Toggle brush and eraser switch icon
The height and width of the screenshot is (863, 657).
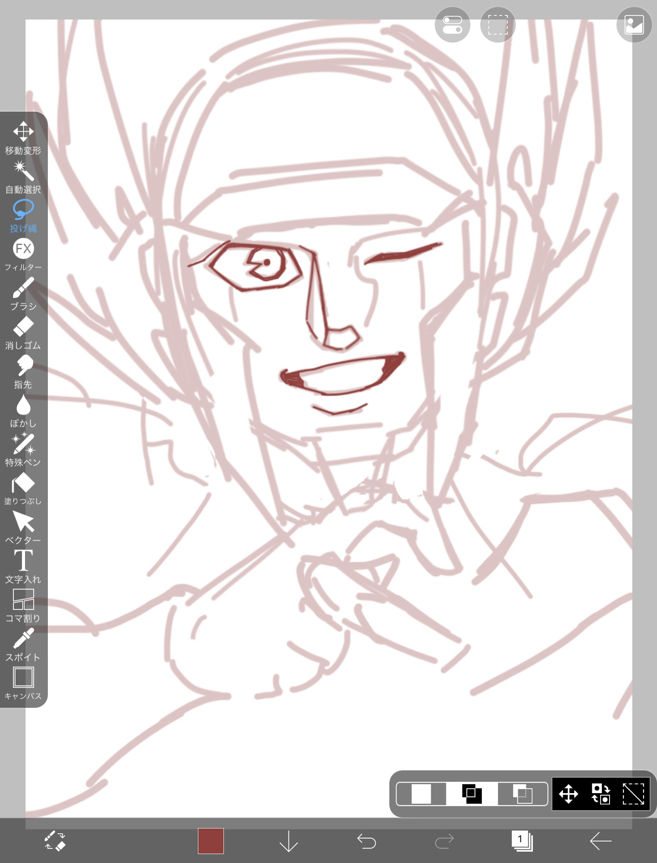pos(55,841)
